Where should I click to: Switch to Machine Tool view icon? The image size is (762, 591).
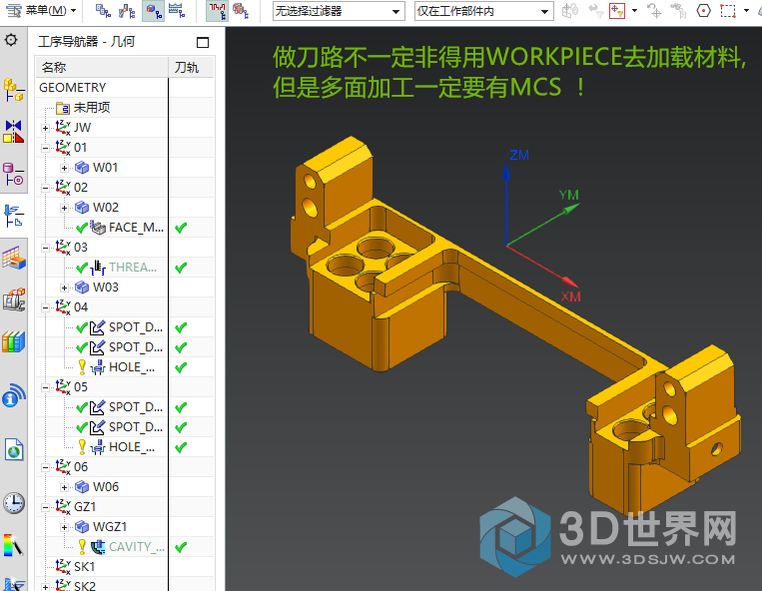(127, 10)
